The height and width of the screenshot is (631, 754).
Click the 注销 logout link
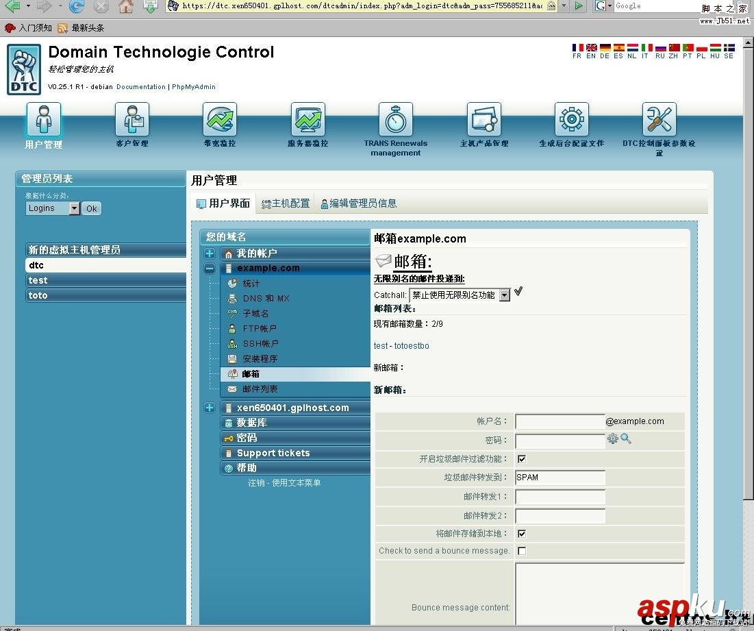point(256,482)
